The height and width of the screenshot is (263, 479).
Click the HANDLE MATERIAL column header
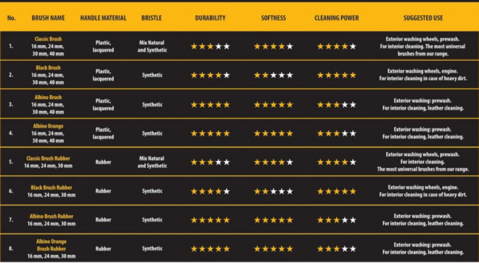(x=103, y=18)
